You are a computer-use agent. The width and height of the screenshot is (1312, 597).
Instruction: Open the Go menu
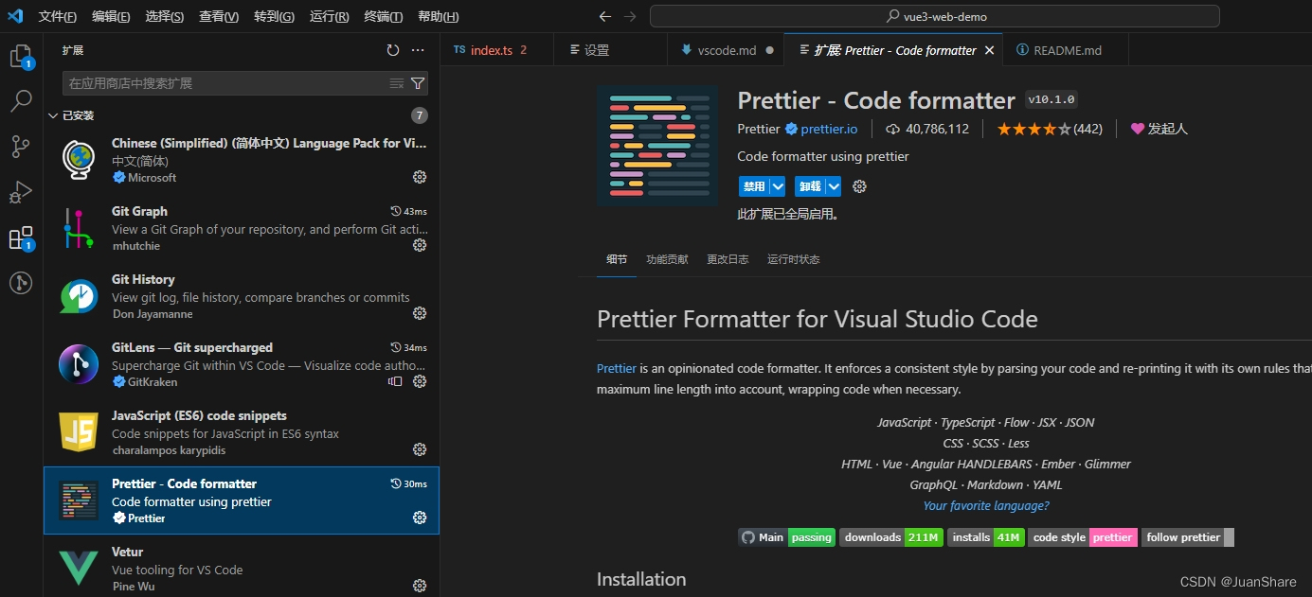pos(274,17)
